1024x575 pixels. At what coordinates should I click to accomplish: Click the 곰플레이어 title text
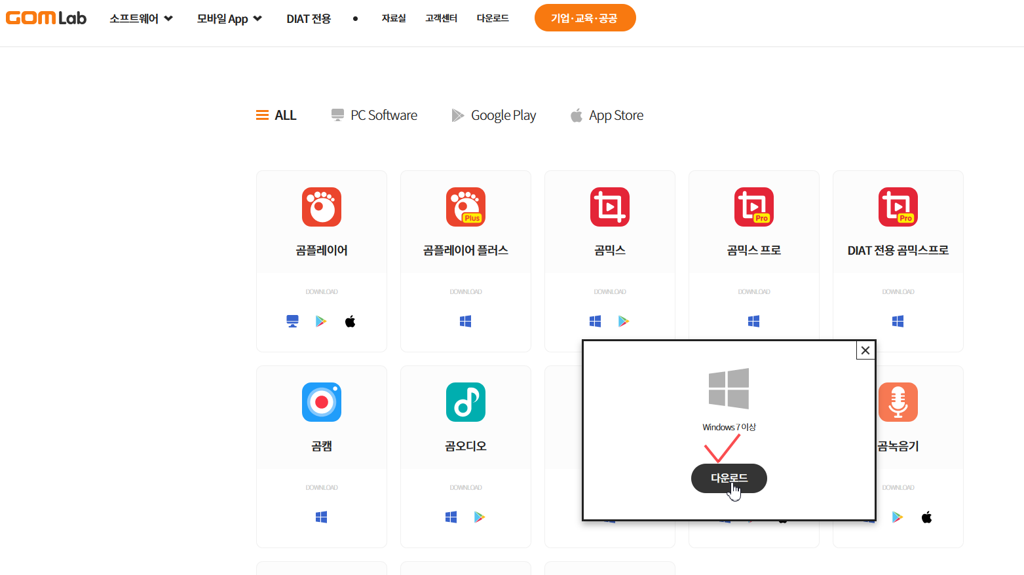click(x=322, y=250)
